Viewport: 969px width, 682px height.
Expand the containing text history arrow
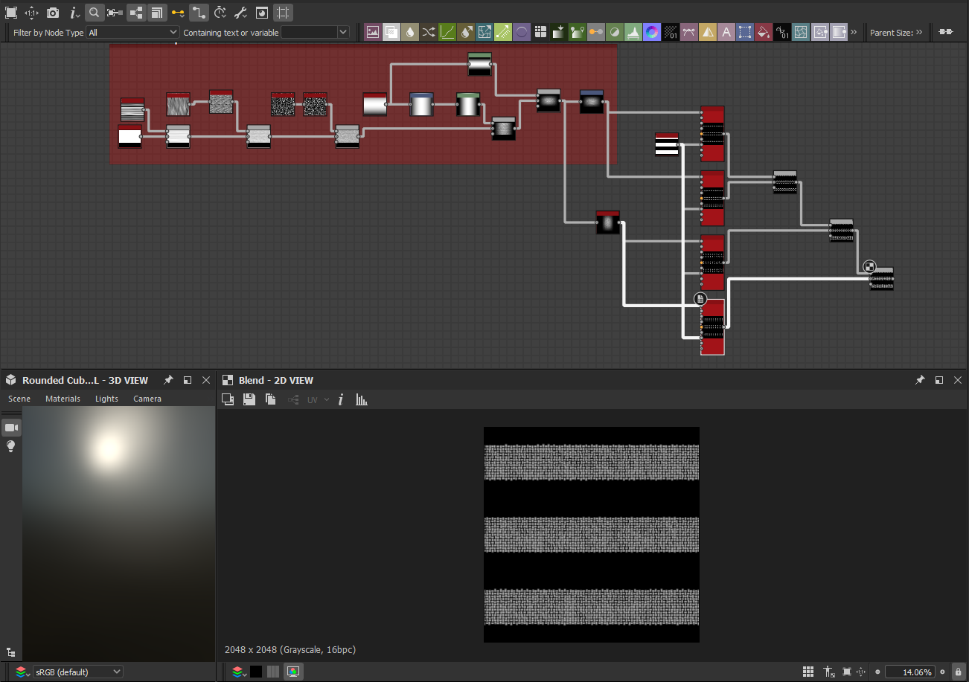pos(343,33)
